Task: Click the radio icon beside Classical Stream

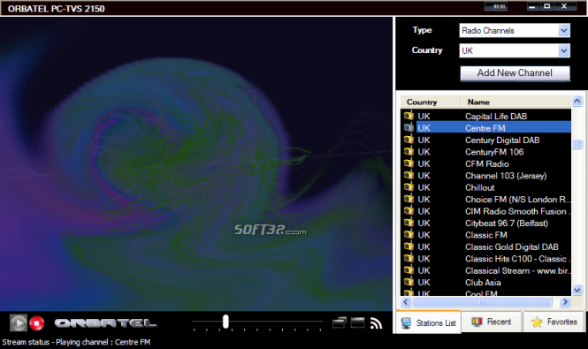Action: tap(409, 269)
